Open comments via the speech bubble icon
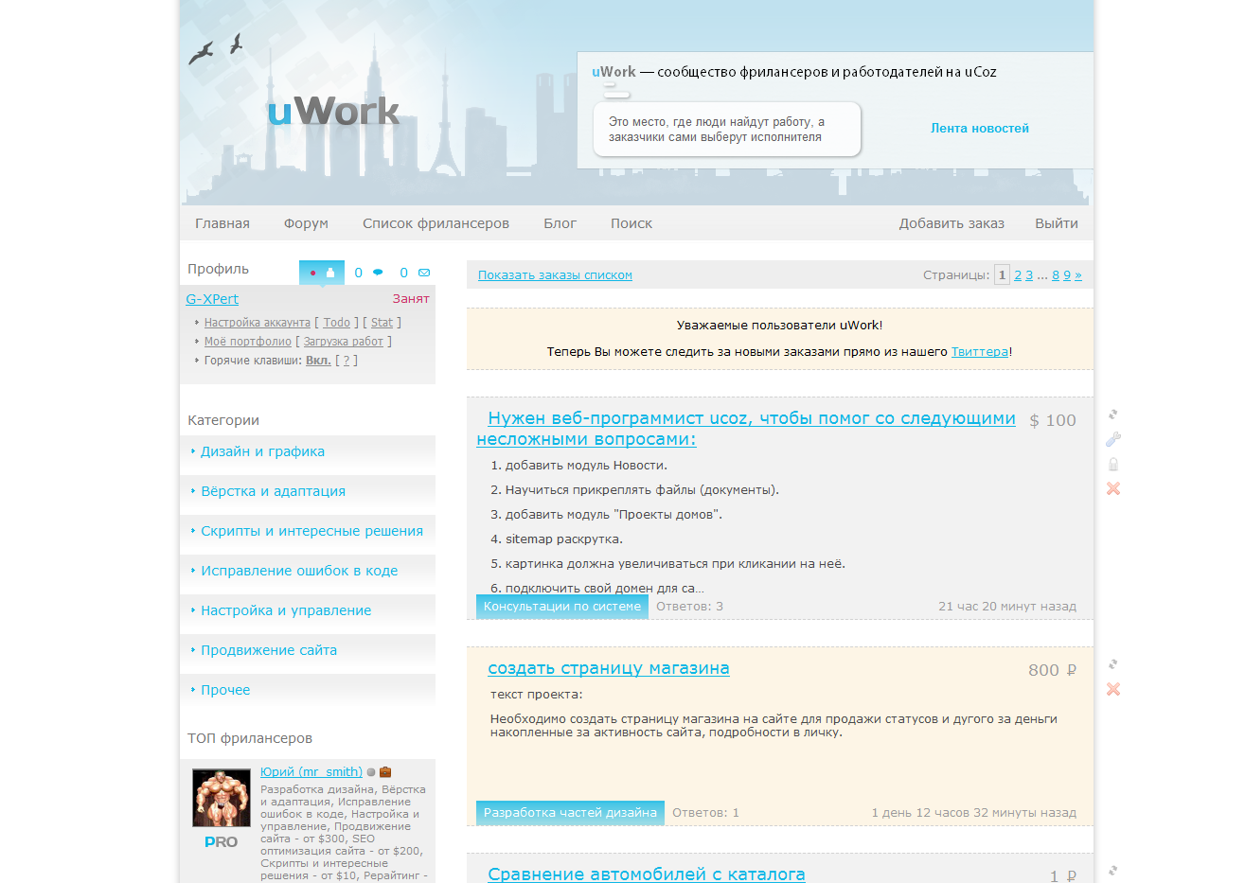Image resolution: width=1245 pixels, height=883 pixels. click(x=378, y=273)
